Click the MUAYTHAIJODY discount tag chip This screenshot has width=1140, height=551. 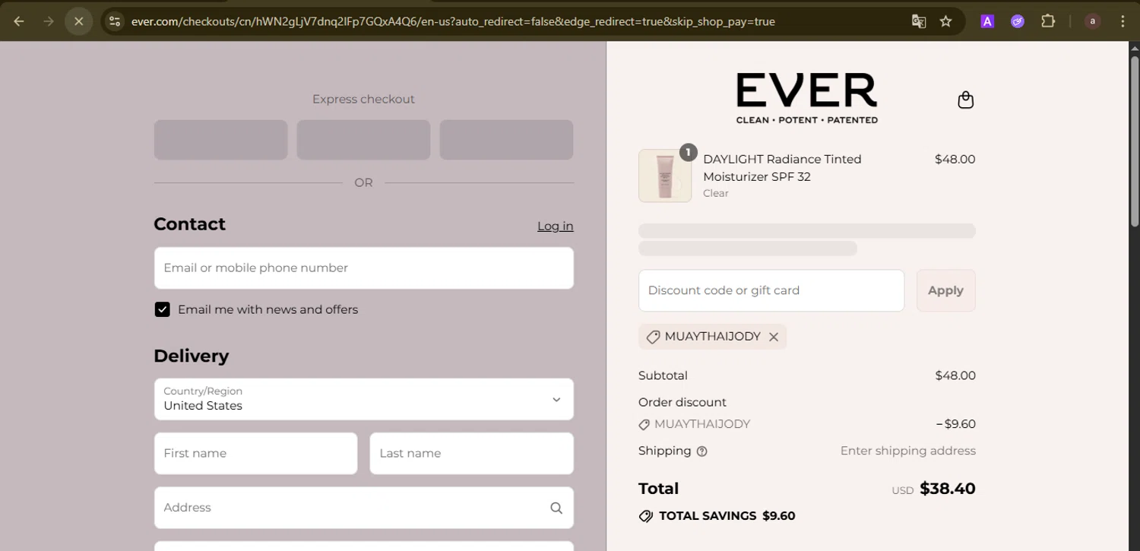(x=712, y=337)
